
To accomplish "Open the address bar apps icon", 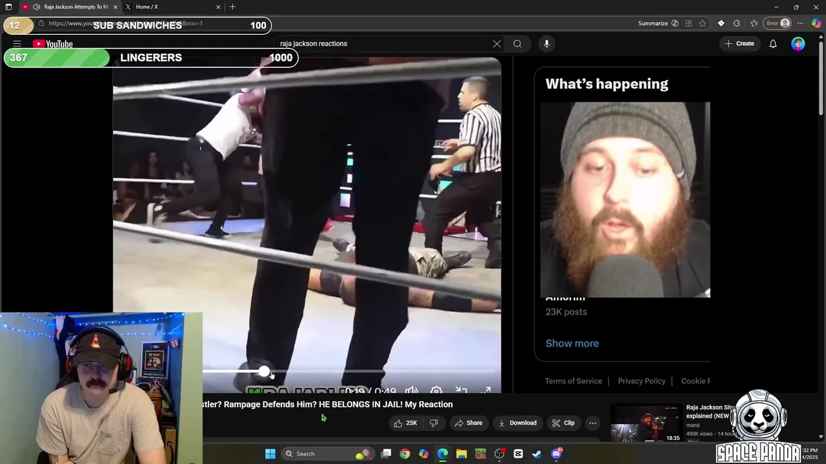I will [689, 23].
